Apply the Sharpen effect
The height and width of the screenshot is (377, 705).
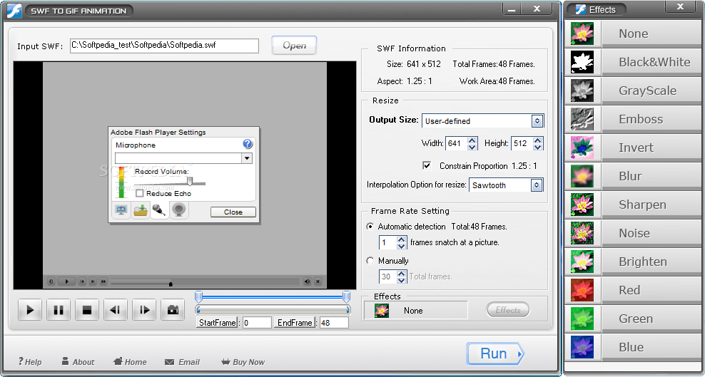tap(633, 205)
